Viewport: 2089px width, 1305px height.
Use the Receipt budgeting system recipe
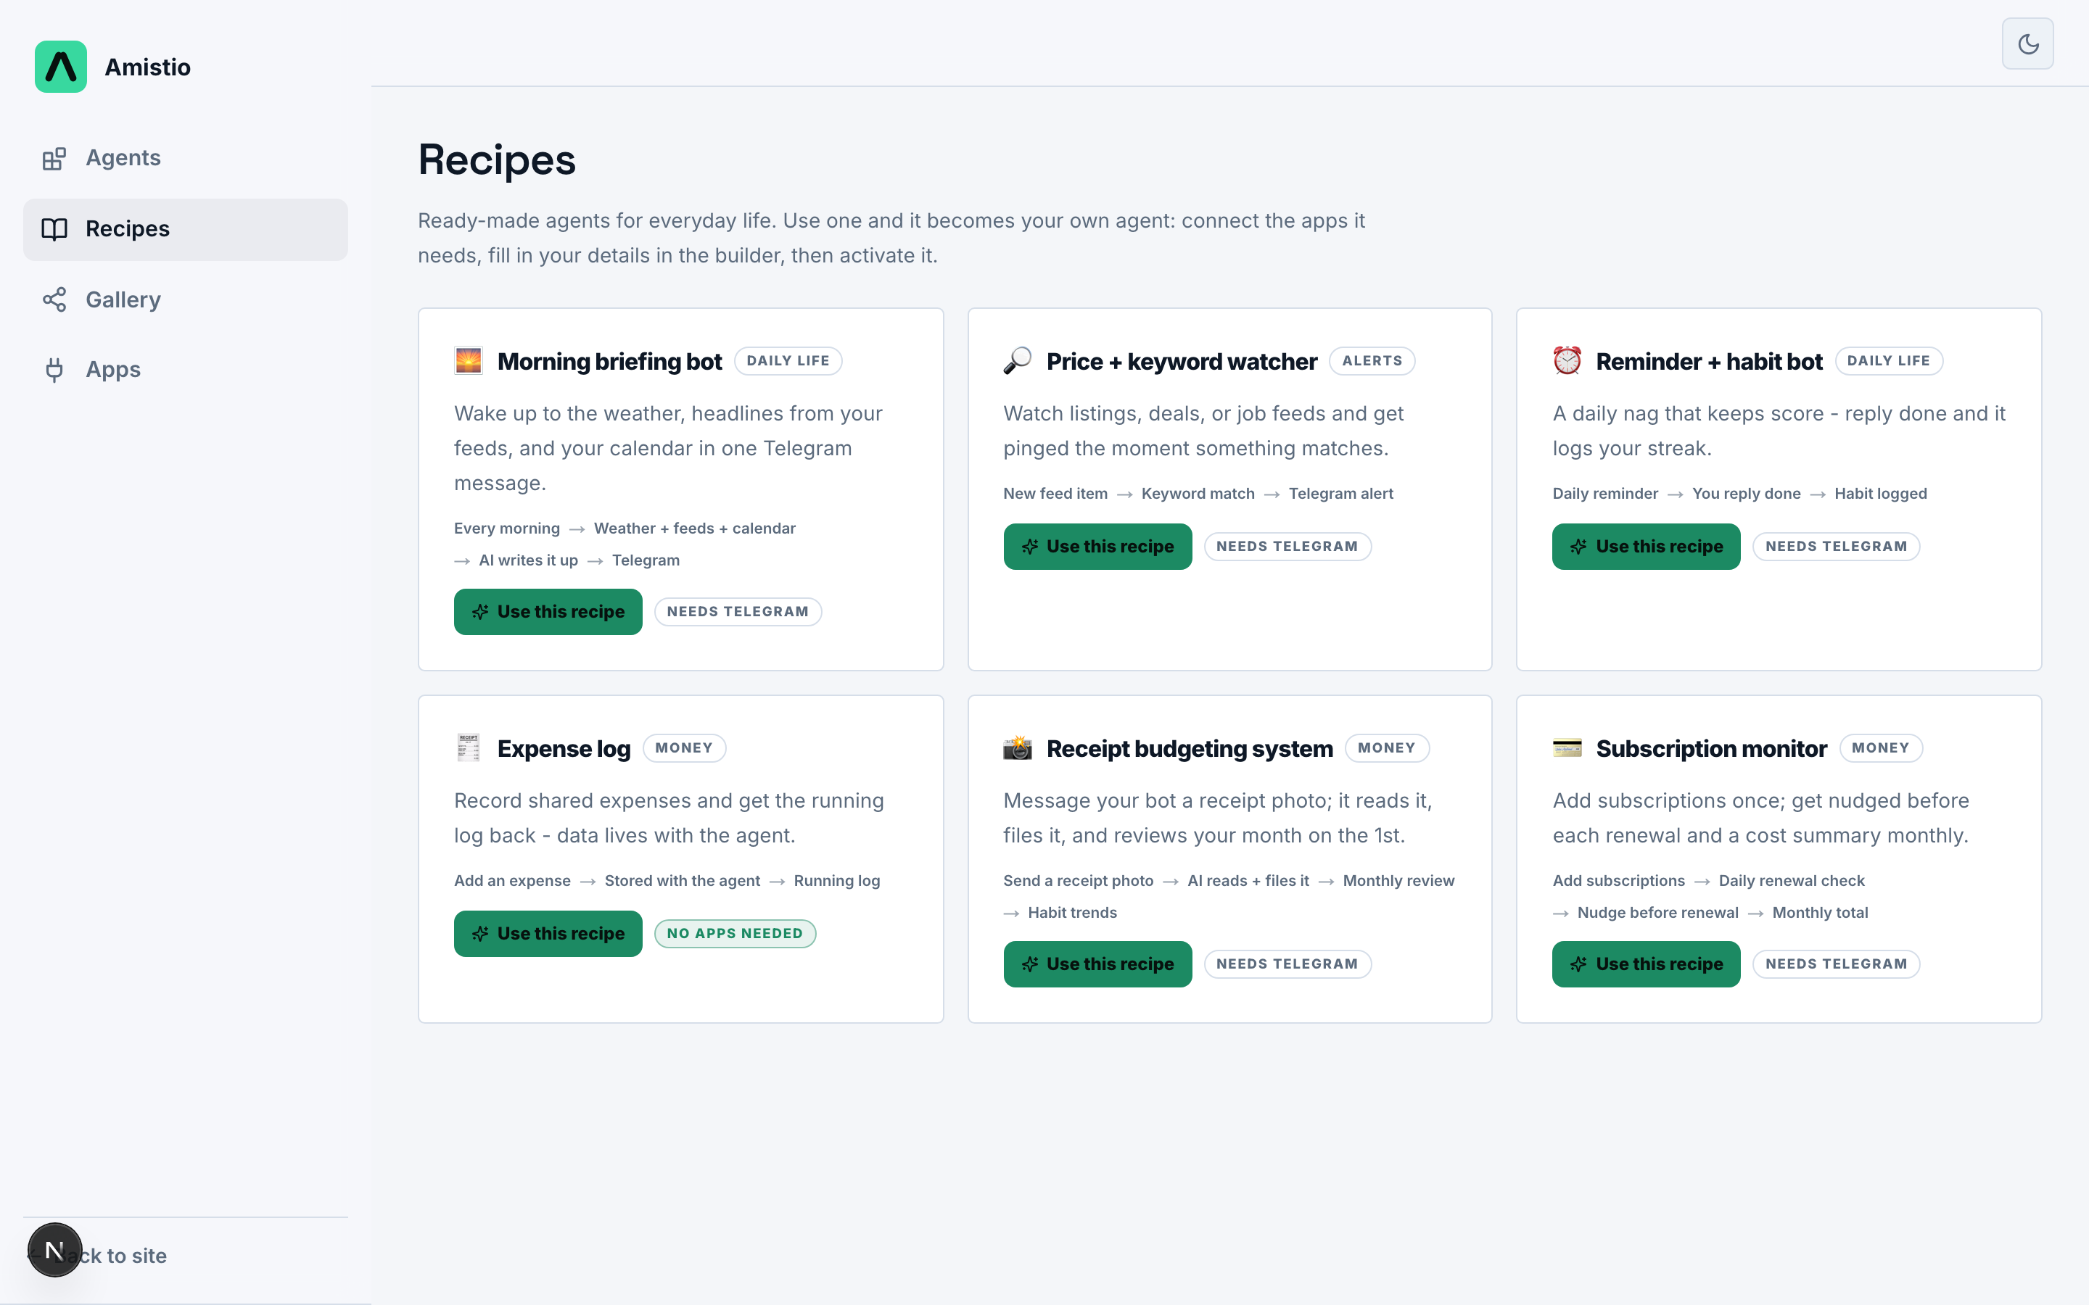(x=1097, y=964)
